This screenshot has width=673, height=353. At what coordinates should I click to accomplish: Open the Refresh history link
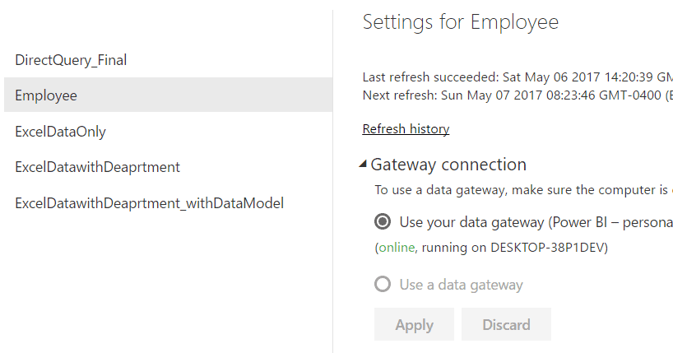pyautogui.click(x=406, y=129)
